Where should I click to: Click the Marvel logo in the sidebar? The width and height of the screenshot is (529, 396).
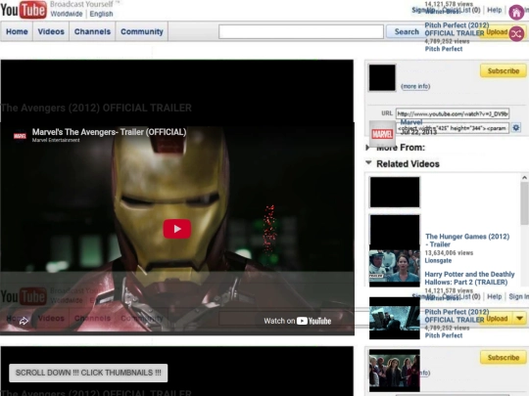[382, 134]
